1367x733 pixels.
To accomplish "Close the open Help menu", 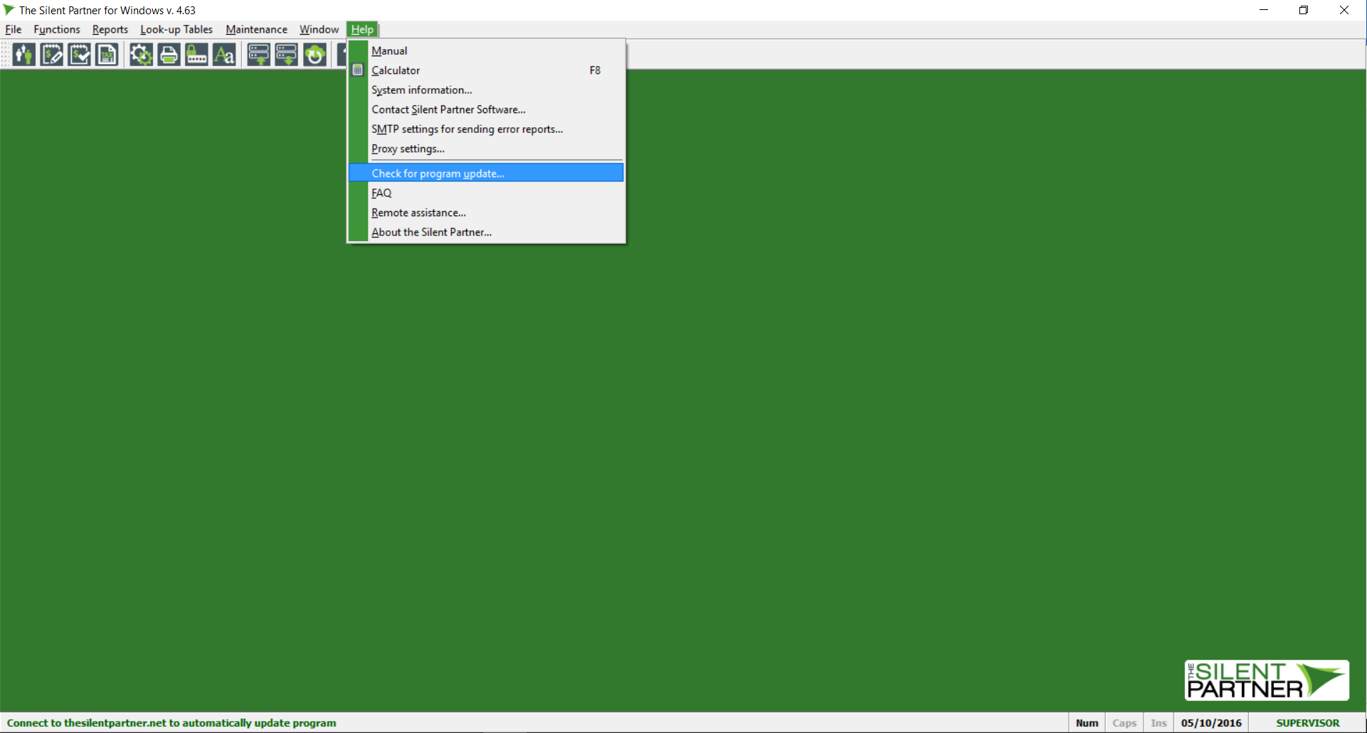I will [x=362, y=29].
